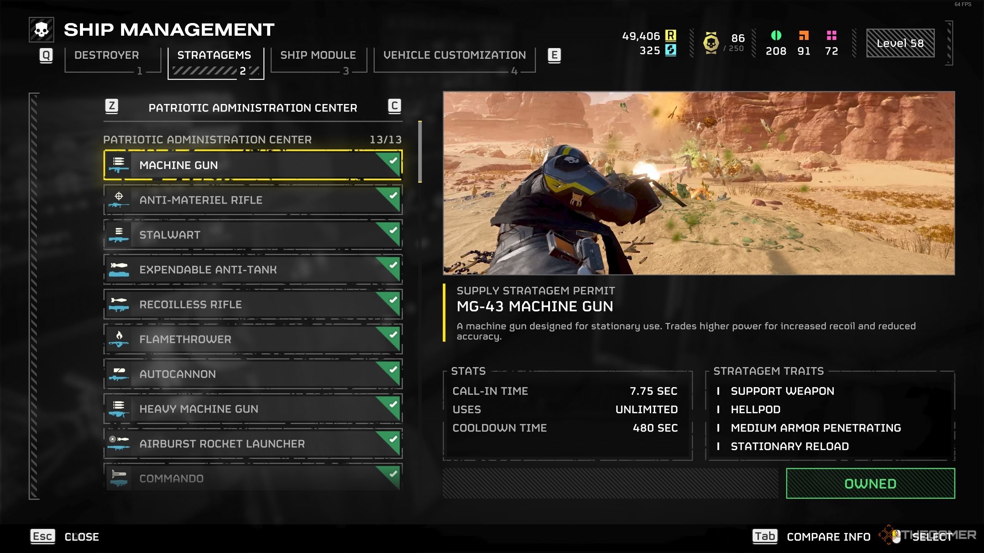Click the Super Credits currency icon
Screen dimensions: 984x553
point(671,50)
